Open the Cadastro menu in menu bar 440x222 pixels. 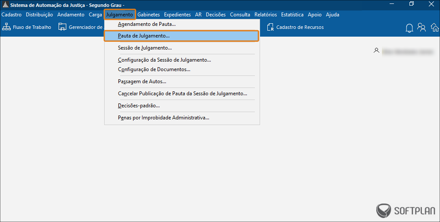(12, 15)
